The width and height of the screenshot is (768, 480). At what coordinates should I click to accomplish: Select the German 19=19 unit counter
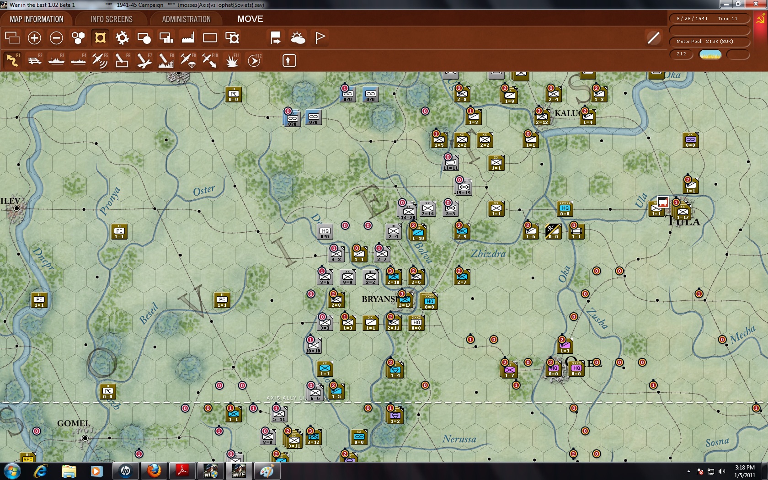point(464,187)
